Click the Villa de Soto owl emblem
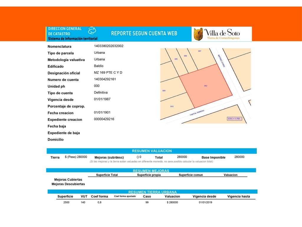Image resolution: width=302 pixels, height=227 pixels. coord(198,34)
